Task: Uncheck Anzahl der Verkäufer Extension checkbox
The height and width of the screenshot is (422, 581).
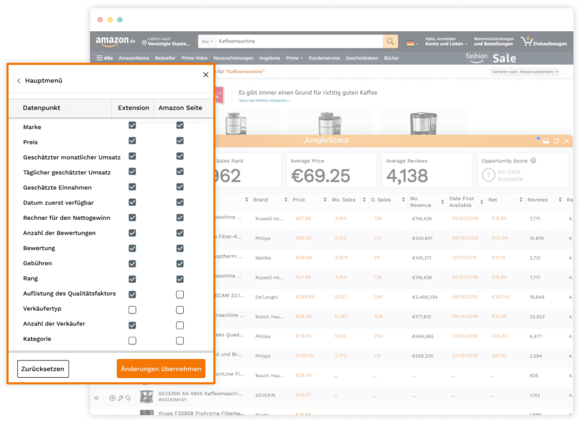Action: [x=132, y=325]
